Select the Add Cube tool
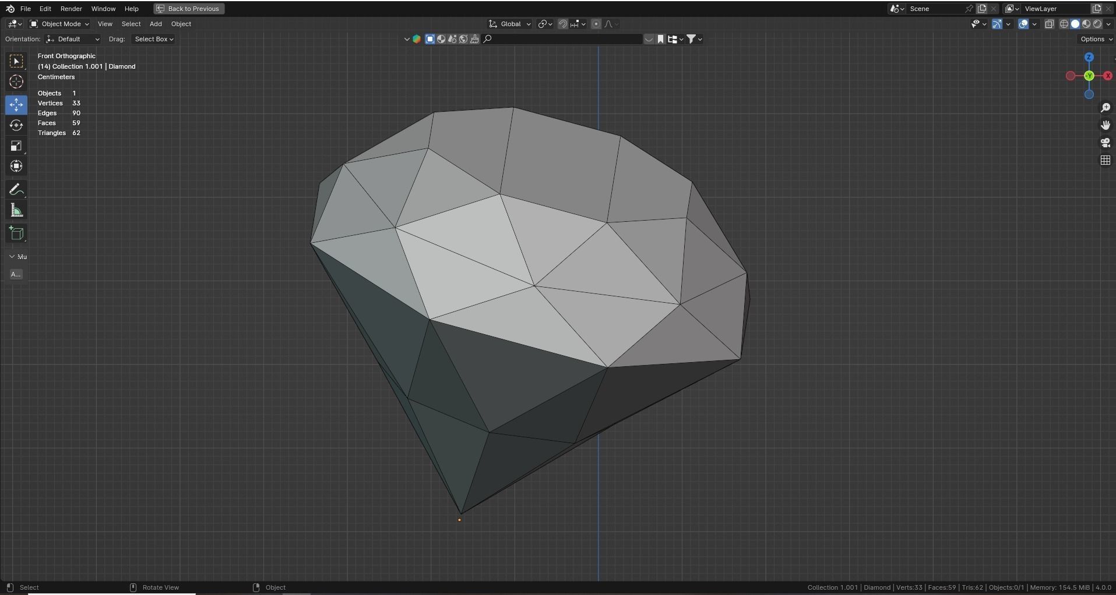This screenshot has height=595, width=1116. 16,233
